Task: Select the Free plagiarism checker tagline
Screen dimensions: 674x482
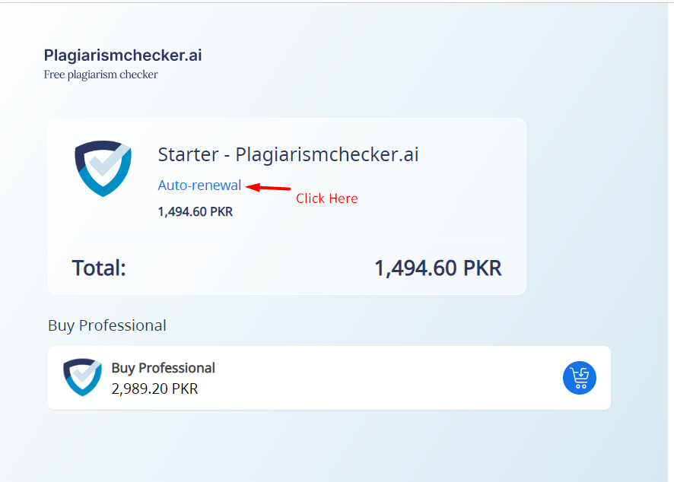Action: coord(101,75)
